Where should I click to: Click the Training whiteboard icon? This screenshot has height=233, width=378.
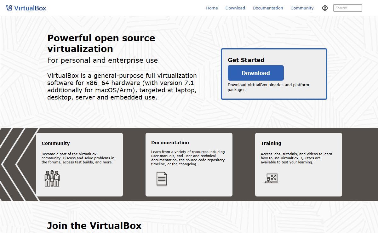[271, 178]
